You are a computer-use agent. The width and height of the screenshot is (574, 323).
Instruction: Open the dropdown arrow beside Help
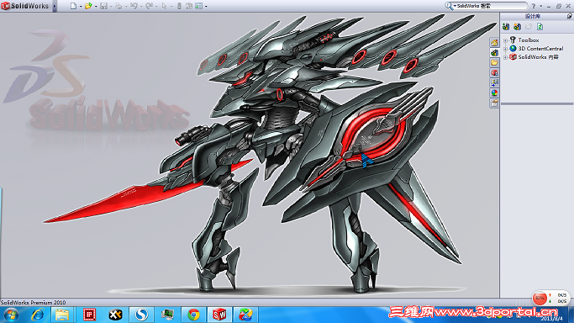pos(541,6)
